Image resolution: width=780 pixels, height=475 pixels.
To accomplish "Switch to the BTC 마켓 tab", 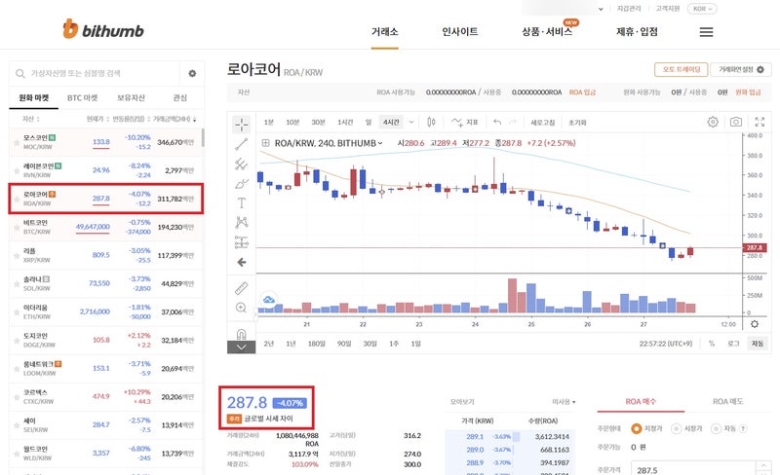I will tap(83, 98).
